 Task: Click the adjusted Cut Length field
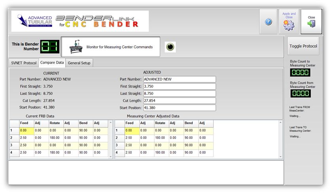(x=179, y=101)
